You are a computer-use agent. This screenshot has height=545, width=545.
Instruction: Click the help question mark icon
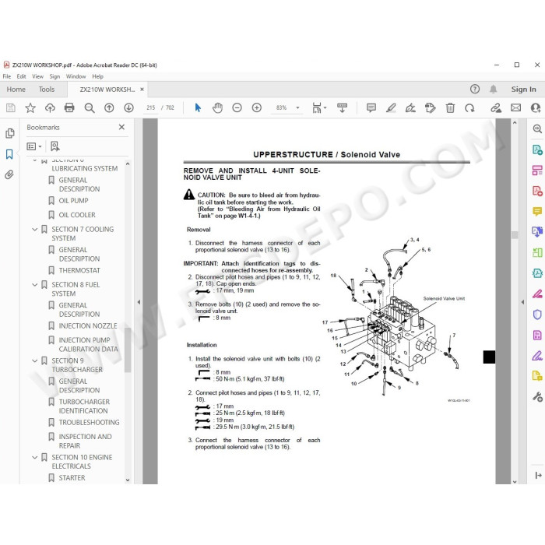(475, 90)
